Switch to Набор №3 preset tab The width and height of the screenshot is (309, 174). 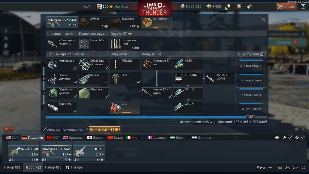53,167
